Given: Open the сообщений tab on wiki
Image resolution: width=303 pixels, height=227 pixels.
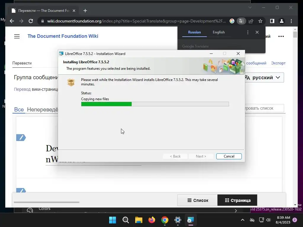Looking at the screenshot, I should coord(256,63).
